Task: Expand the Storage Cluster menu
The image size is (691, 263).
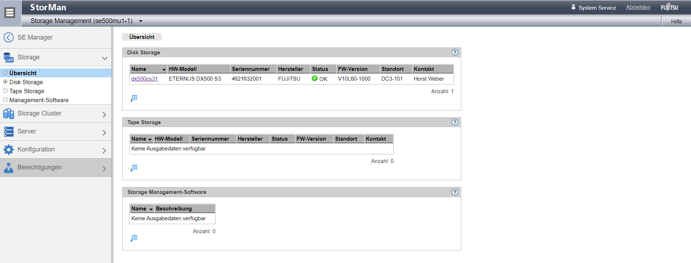Action: [104, 114]
